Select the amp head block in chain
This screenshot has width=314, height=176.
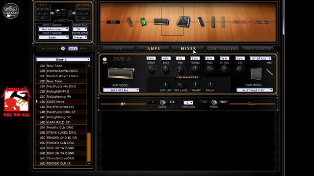pyautogui.click(x=161, y=22)
